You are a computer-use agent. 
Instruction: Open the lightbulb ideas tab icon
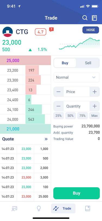pyautogui.click(x=39, y=208)
